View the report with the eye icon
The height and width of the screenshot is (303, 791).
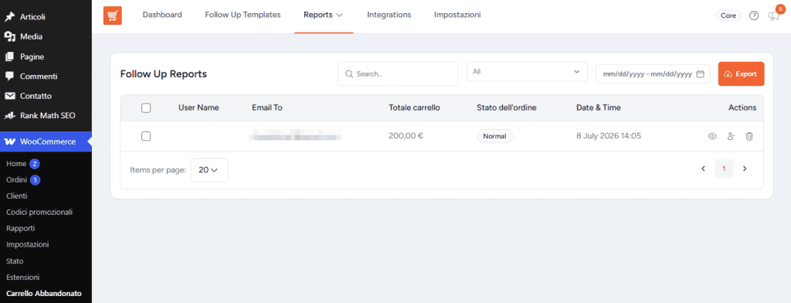point(712,136)
